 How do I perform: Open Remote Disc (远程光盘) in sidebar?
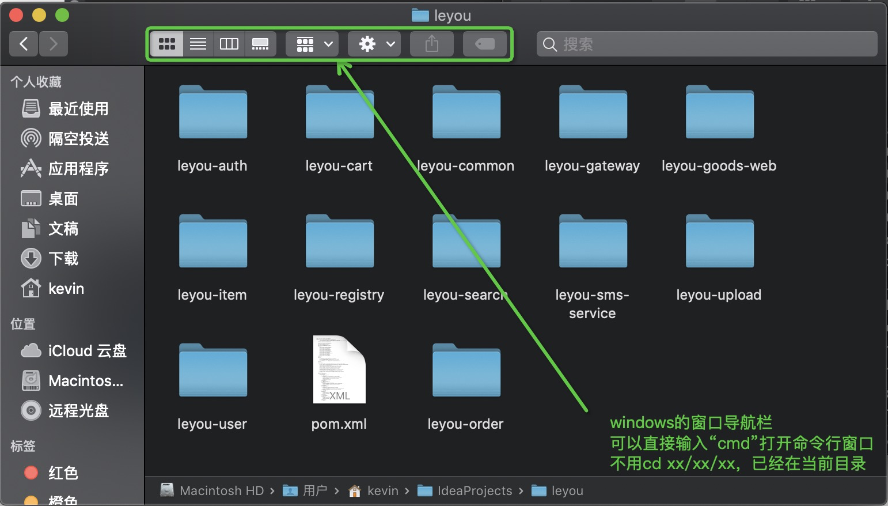coord(72,410)
